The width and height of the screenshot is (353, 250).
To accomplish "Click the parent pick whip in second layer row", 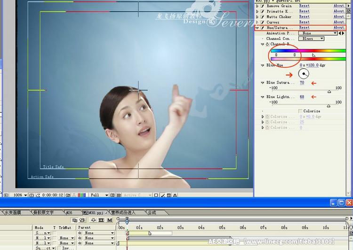I will [80, 238].
